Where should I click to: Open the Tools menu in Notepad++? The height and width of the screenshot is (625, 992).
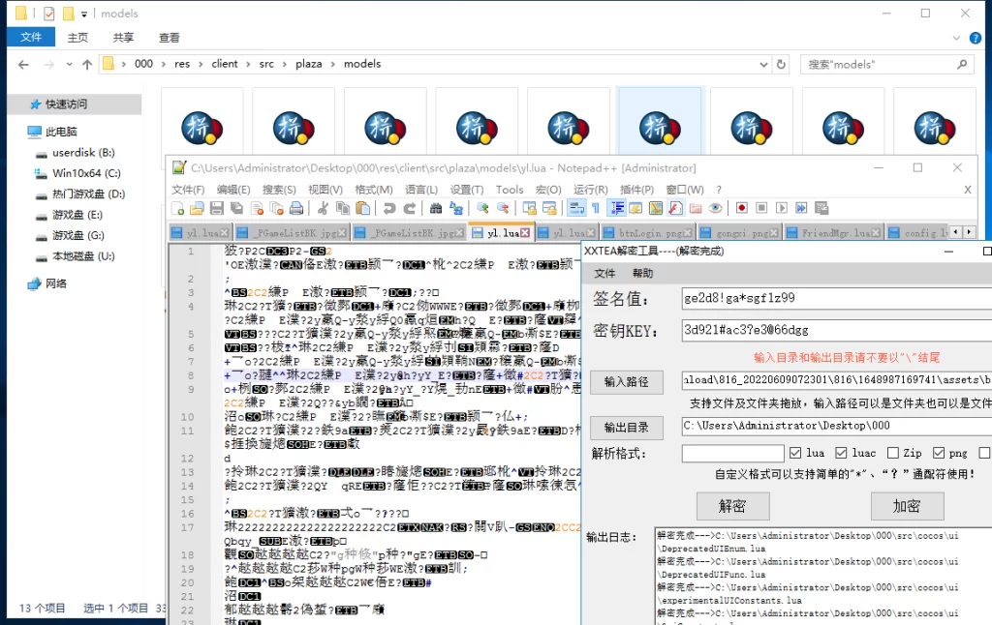(x=510, y=190)
